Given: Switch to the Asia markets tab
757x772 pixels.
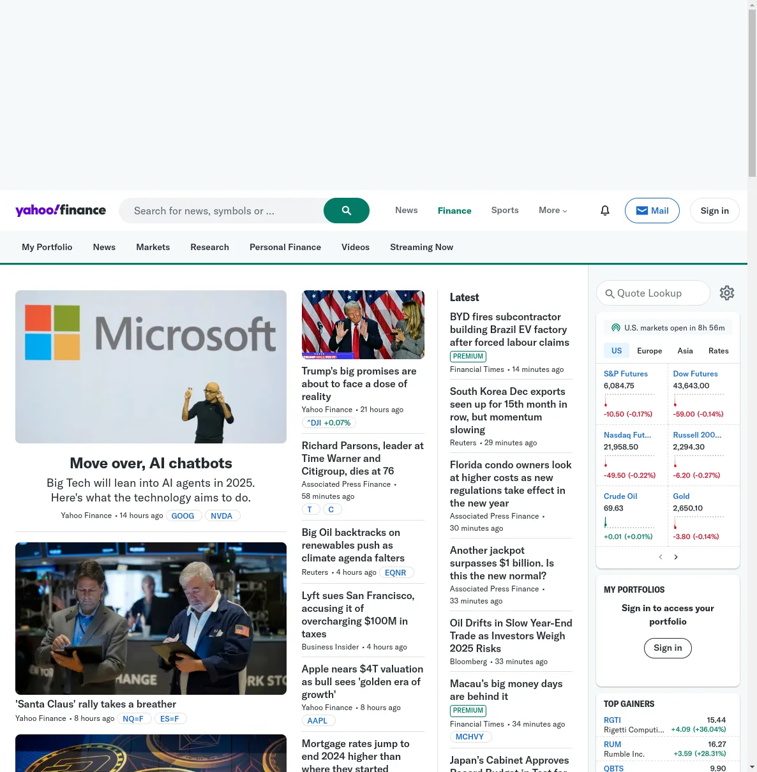Looking at the screenshot, I should click(685, 351).
